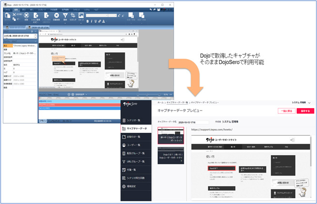Toggle underline U formatting in Dojo

[x=95, y=21]
